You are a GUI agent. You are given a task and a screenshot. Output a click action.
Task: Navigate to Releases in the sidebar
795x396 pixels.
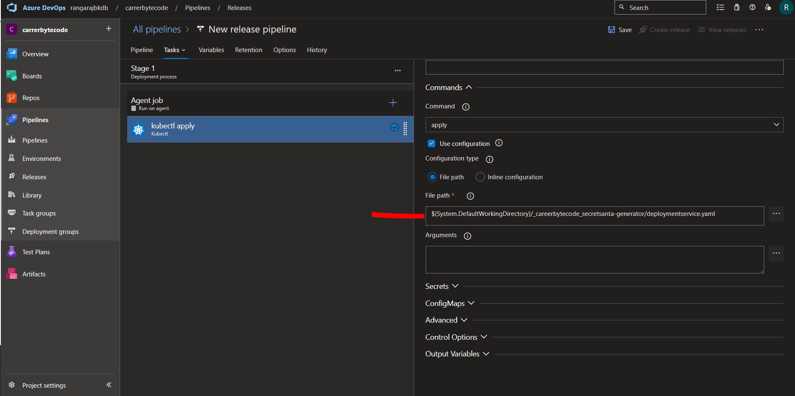(x=34, y=177)
